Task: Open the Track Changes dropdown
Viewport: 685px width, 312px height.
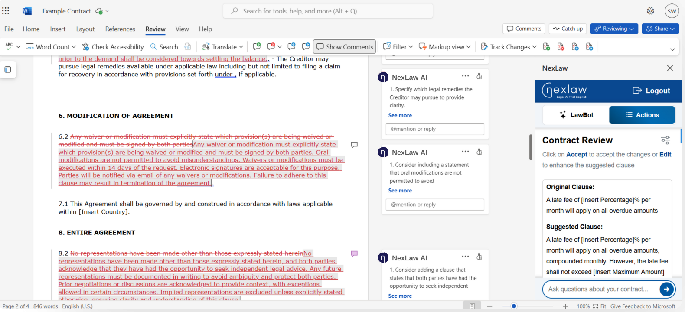Action: (509, 47)
